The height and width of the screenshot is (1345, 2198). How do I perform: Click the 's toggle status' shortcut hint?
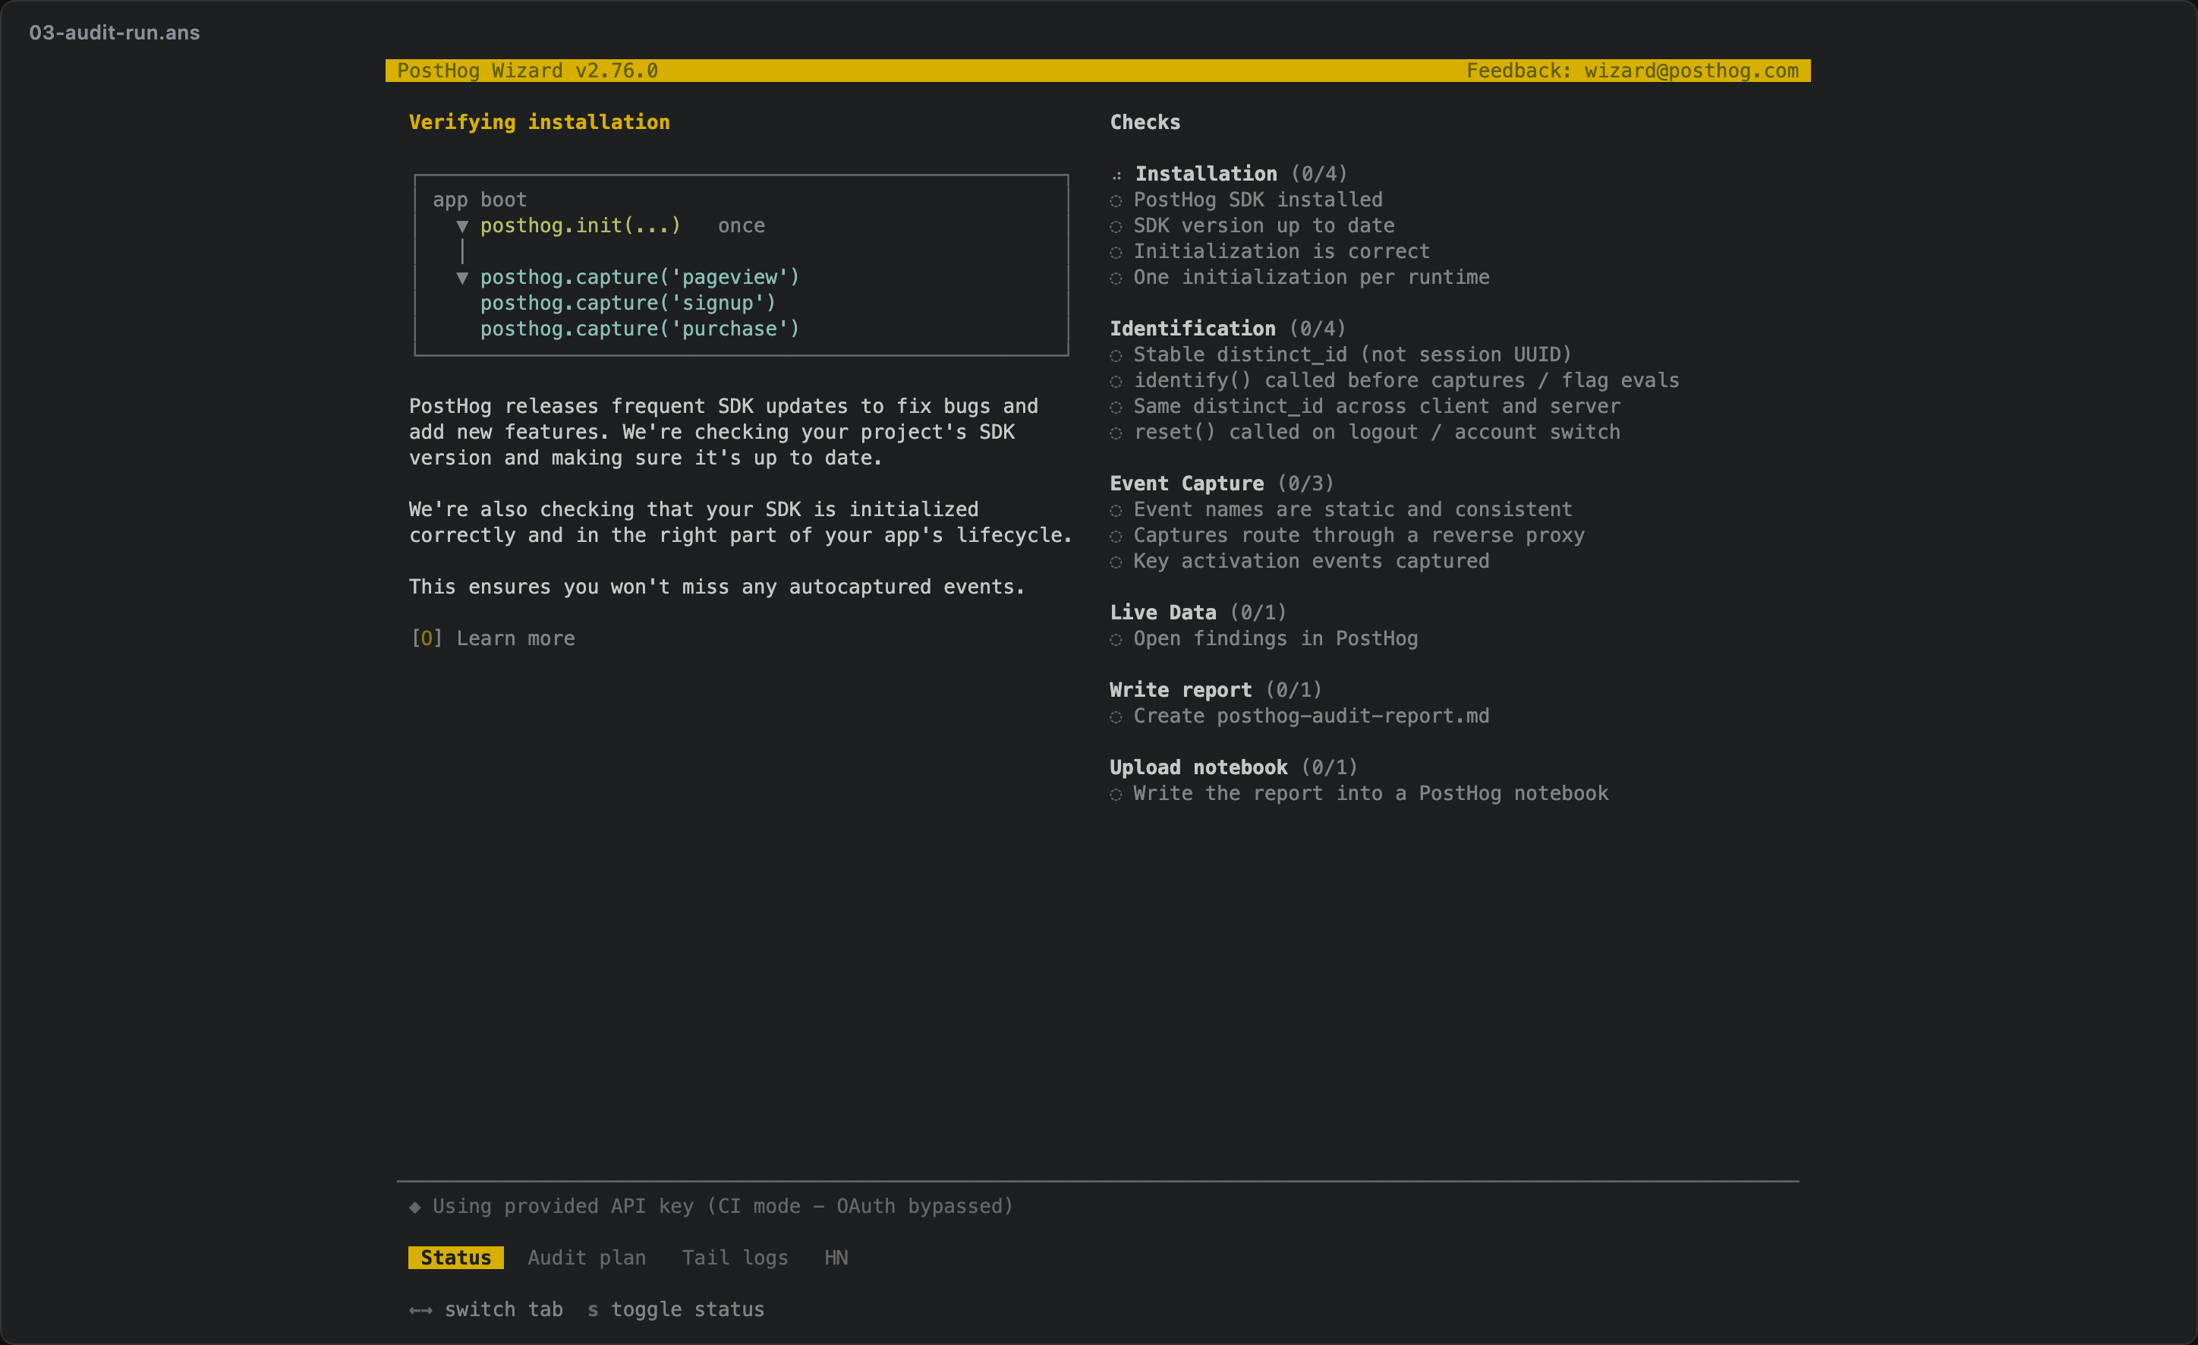pyautogui.click(x=675, y=1309)
